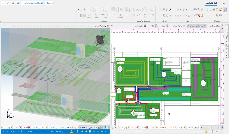229x134 pixels.
Task: Click the printer icon on the print results tab
Action: click(145, 26)
